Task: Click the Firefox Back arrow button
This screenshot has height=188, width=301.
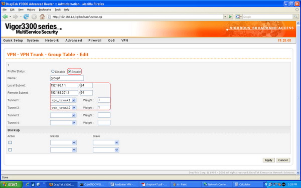Action: (5, 17)
